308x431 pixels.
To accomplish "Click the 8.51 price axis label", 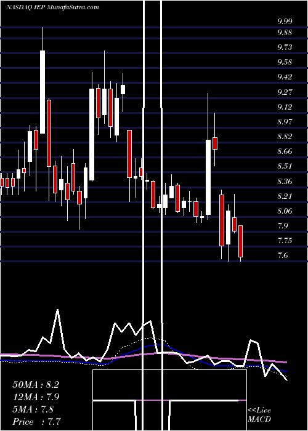I will (x=285, y=166).
